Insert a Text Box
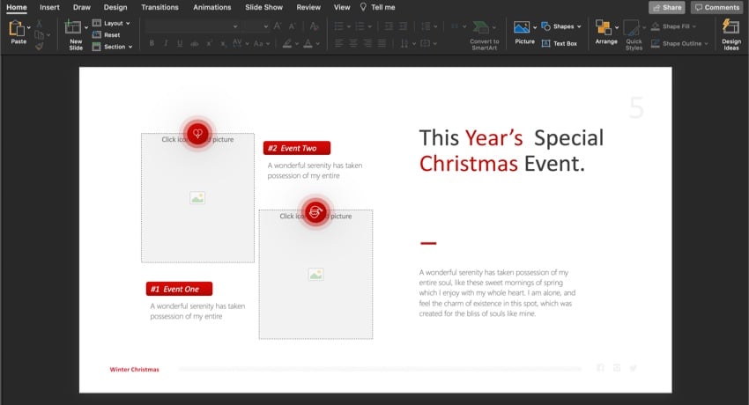The height and width of the screenshot is (405, 749). (x=559, y=42)
